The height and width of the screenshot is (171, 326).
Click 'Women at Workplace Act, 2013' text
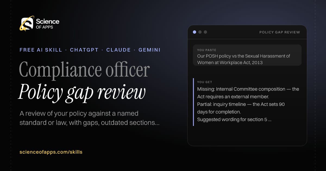230,62
